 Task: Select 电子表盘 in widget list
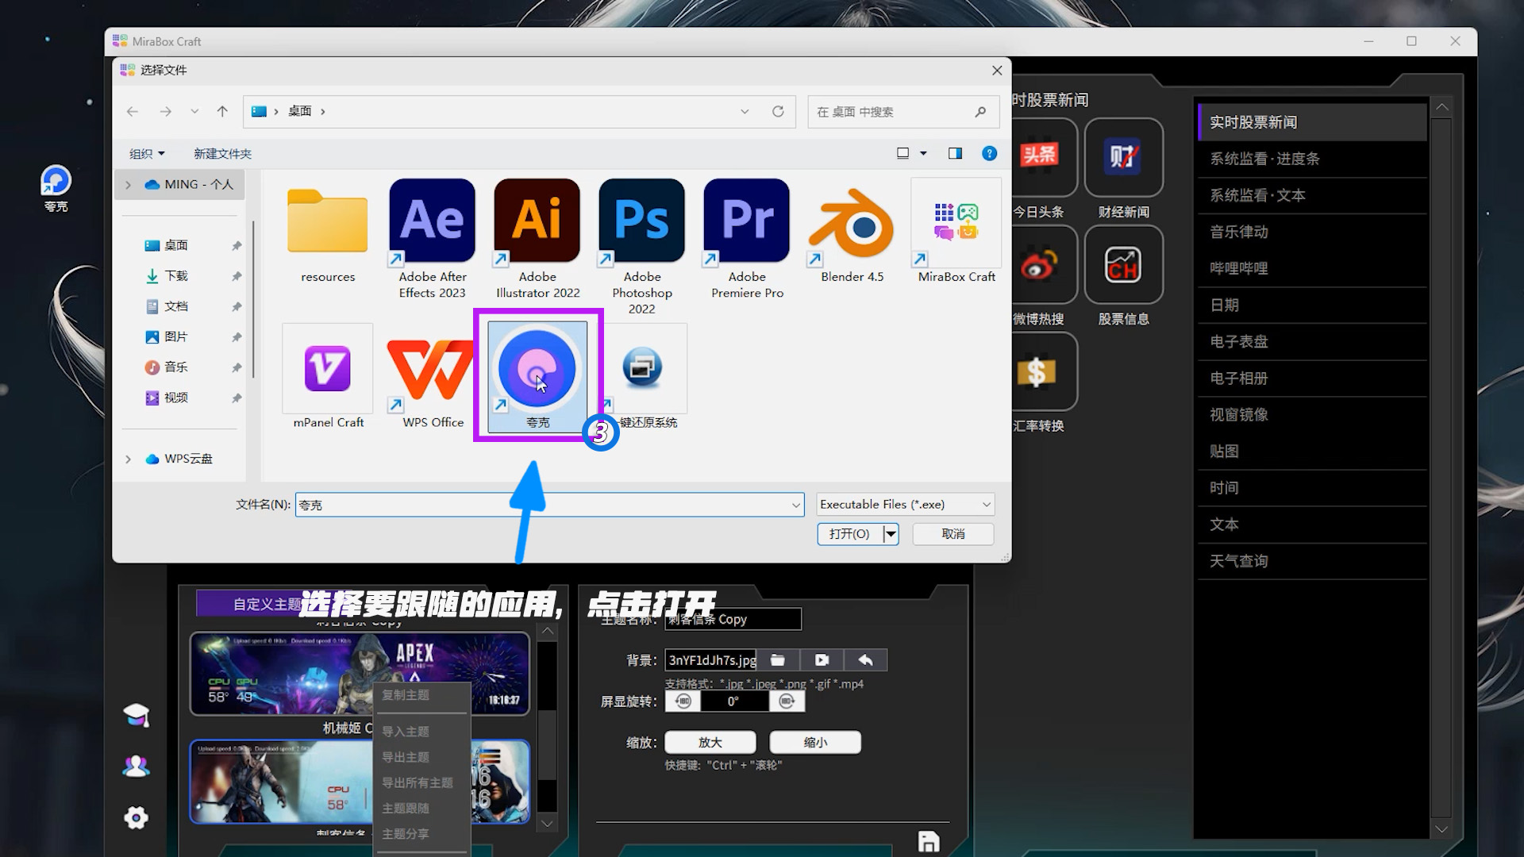[x=1312, y=341]
